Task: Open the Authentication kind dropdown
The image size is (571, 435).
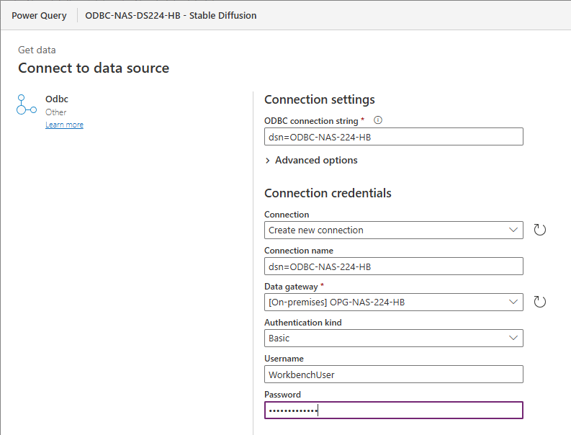Action: pyautogui.click(x=393, y=338)
